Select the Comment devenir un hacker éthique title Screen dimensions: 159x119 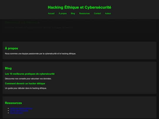(25, 83)
